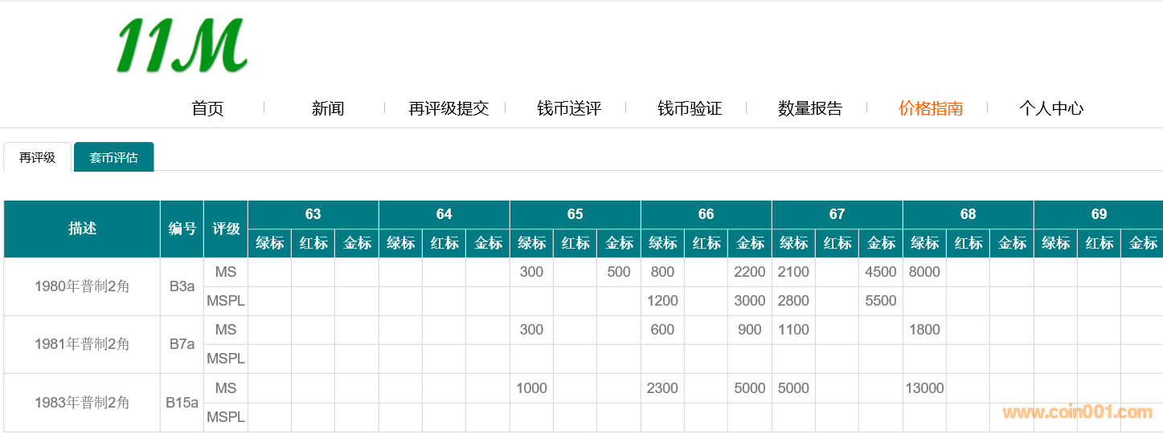Viewport: 1163px width, 434px height.
Task: Open the 再评级提交 navigation item
Action: click(x=448, y=108)
